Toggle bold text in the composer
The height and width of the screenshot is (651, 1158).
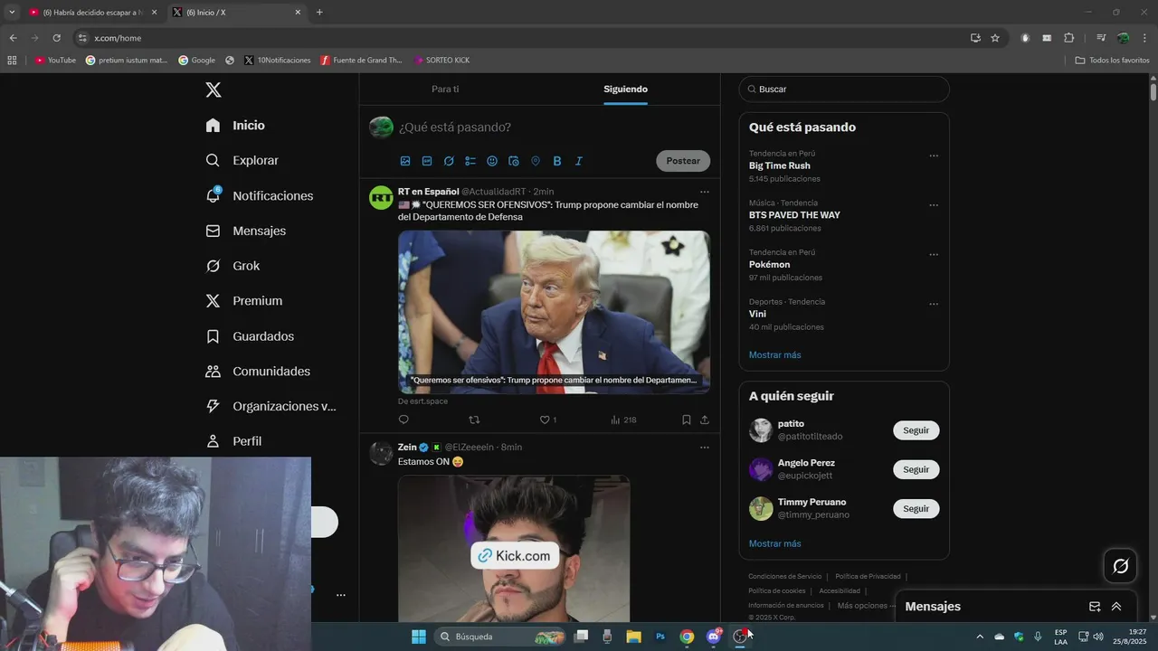(x=557, y=161)
